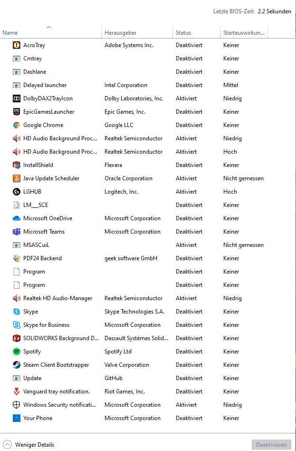Screen dimensions: 296x451
Task: Click Riot Games, Inc. publisher text
Action: 125,392
